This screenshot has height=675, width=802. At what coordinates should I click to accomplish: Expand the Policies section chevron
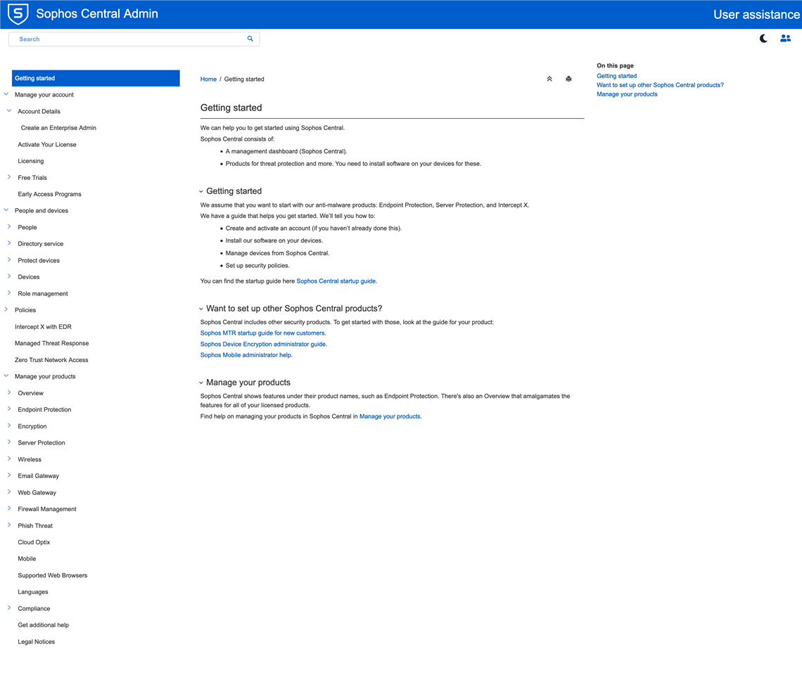(6, 309)
